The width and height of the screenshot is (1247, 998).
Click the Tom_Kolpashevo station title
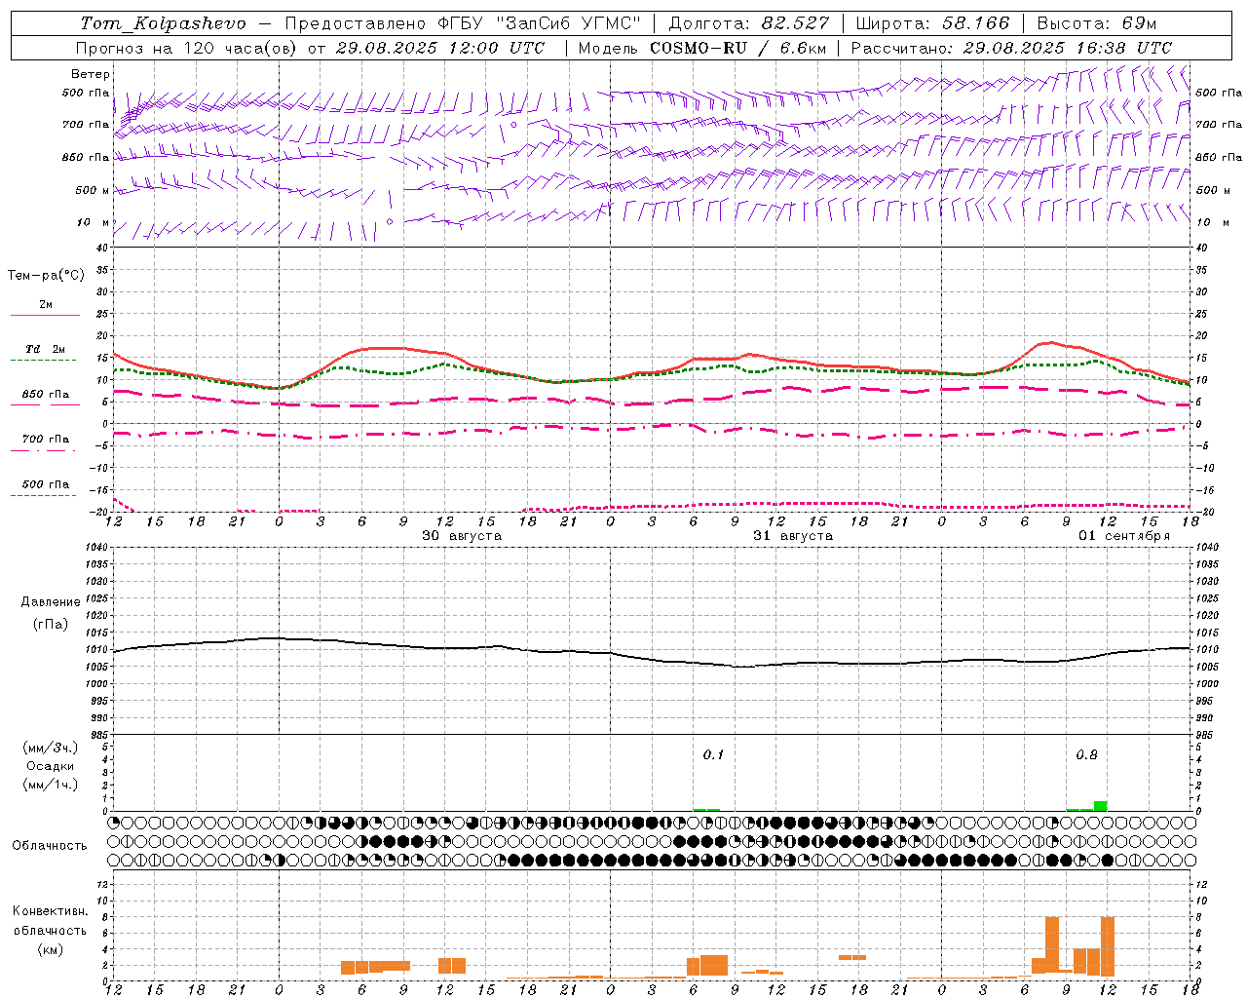(x=163, y=23)
